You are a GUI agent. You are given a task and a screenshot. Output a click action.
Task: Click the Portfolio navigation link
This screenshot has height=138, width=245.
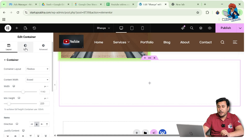click(147, 42)
